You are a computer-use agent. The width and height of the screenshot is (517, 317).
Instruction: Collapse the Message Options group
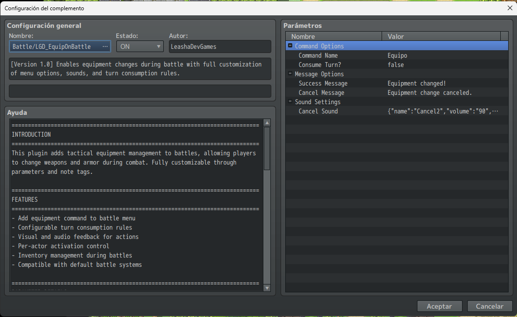[290, 74]
